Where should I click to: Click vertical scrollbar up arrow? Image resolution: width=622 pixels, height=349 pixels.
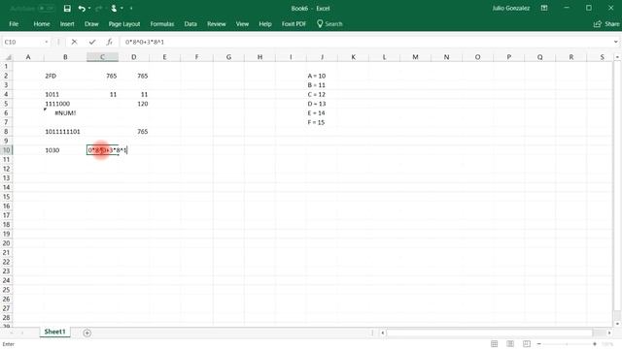tap(617, 57)
